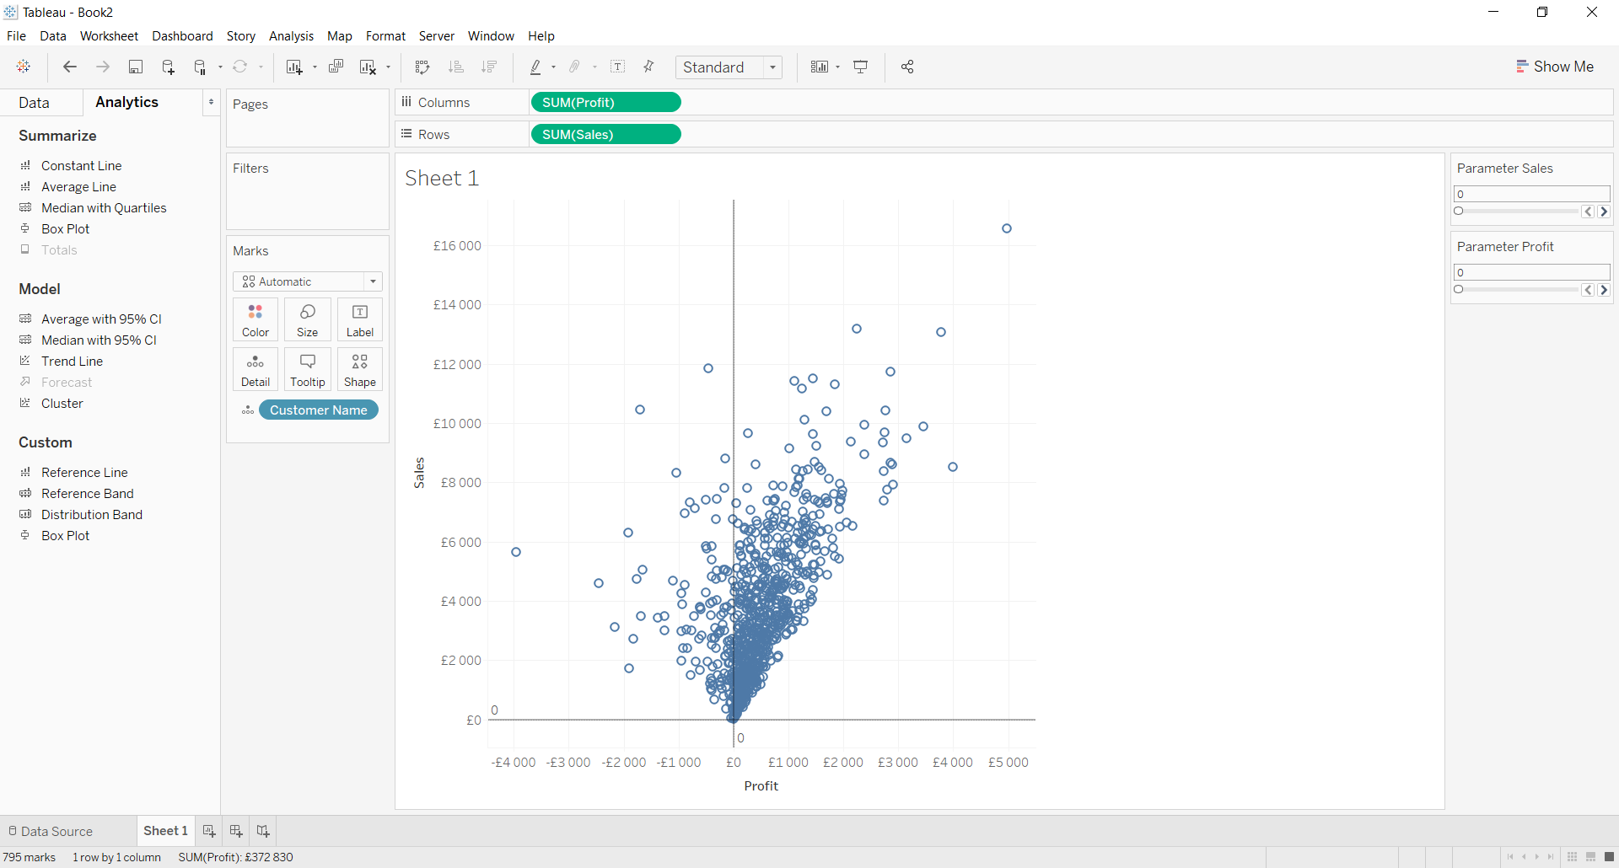Increment Parameter Sales with right arrow
The height and width of the screenshot is (868, 1619).
pyautogui.click(x=1604, y=212)
